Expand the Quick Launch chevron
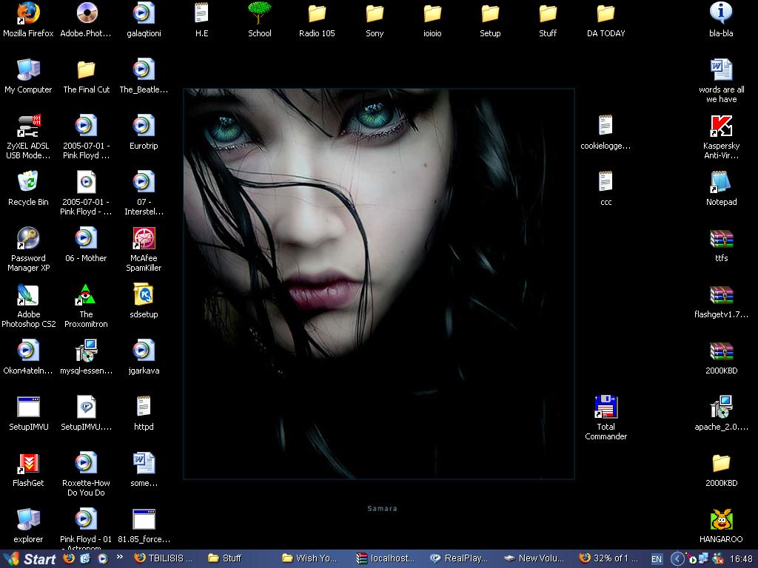The image size is (758, 568). [119, 557]
